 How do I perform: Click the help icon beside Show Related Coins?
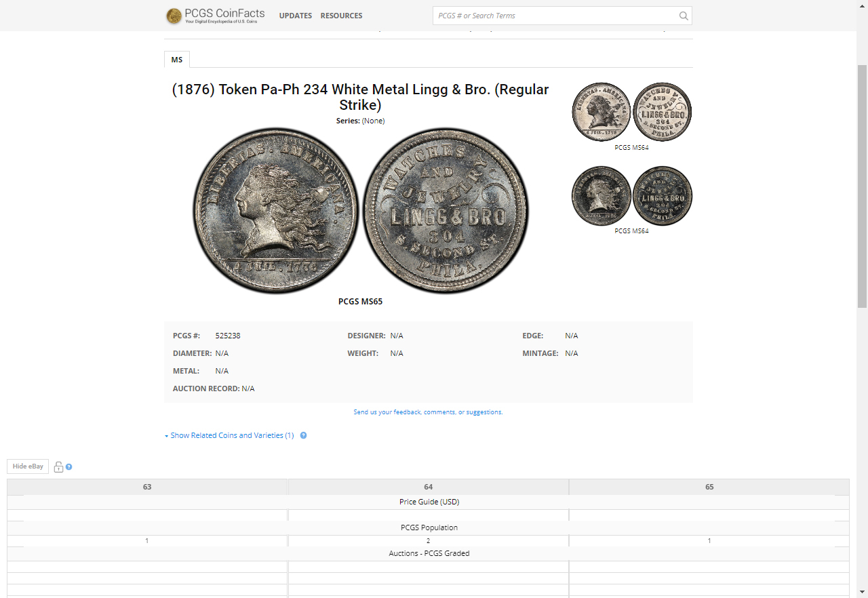[x=303, y=435]
